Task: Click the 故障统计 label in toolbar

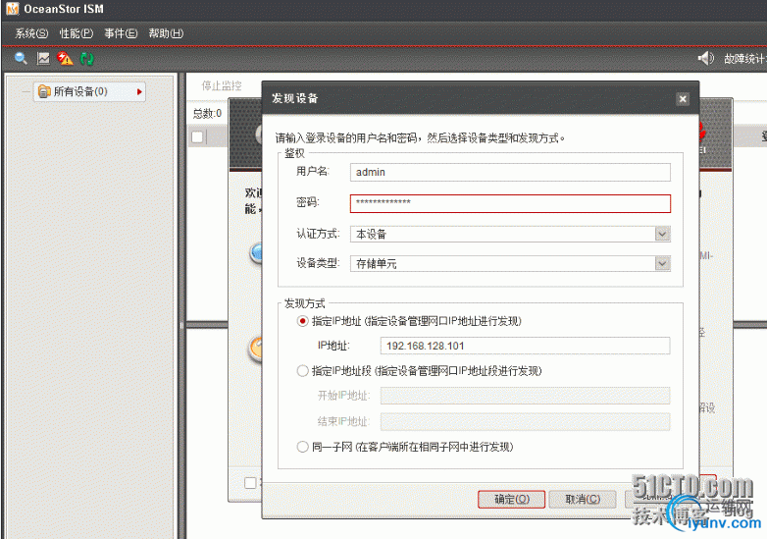Action: pos(745,59)
